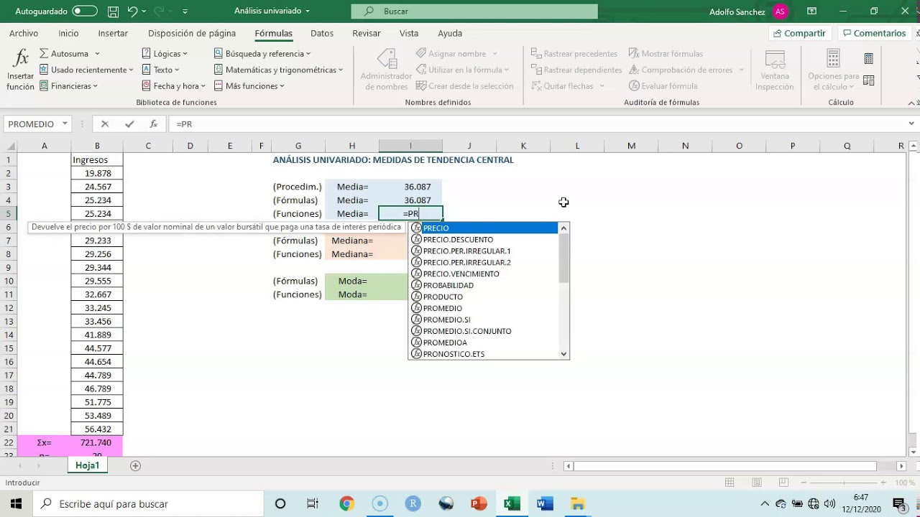Click Mediana= label in row 7

352,241
